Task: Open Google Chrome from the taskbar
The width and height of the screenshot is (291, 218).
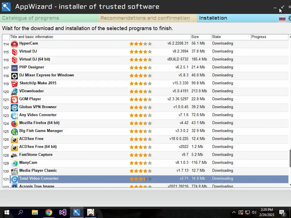Action: pyautogui.click(x=49, y=212)
